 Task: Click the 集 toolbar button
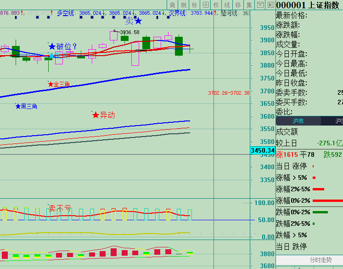tap(249, 5)
